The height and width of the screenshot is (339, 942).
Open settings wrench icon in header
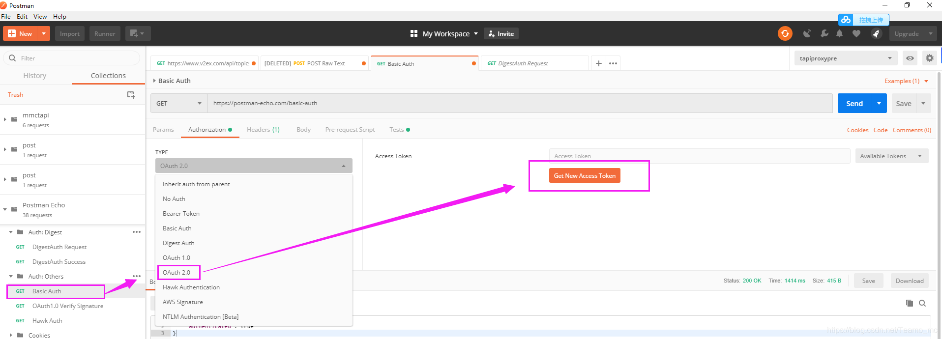(824, 33)
